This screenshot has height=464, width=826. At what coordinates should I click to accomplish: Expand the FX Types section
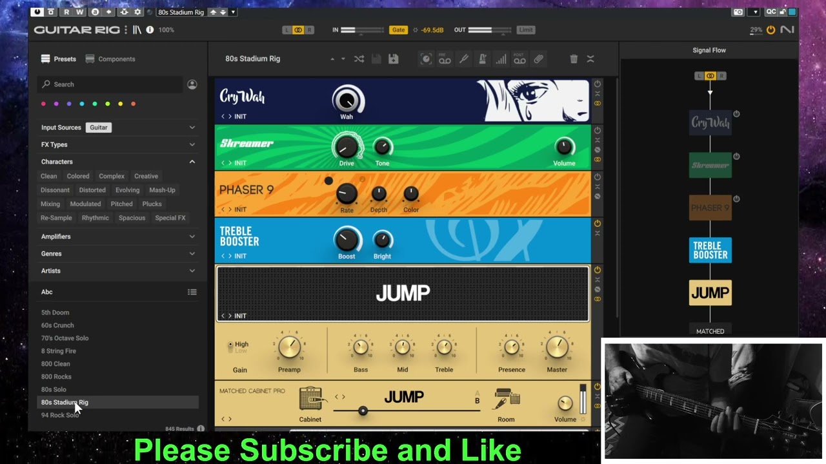[x=192, y=145]
